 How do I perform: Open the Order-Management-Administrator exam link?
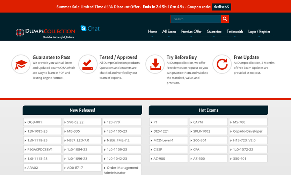tap(122, 170)
